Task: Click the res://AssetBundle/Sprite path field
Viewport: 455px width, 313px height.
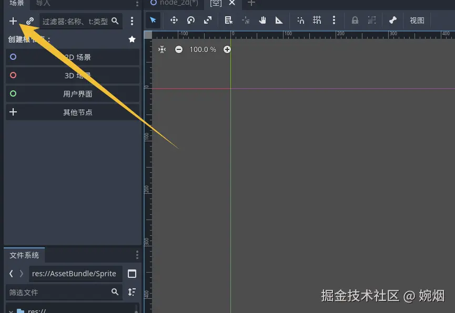Action: 75,274
